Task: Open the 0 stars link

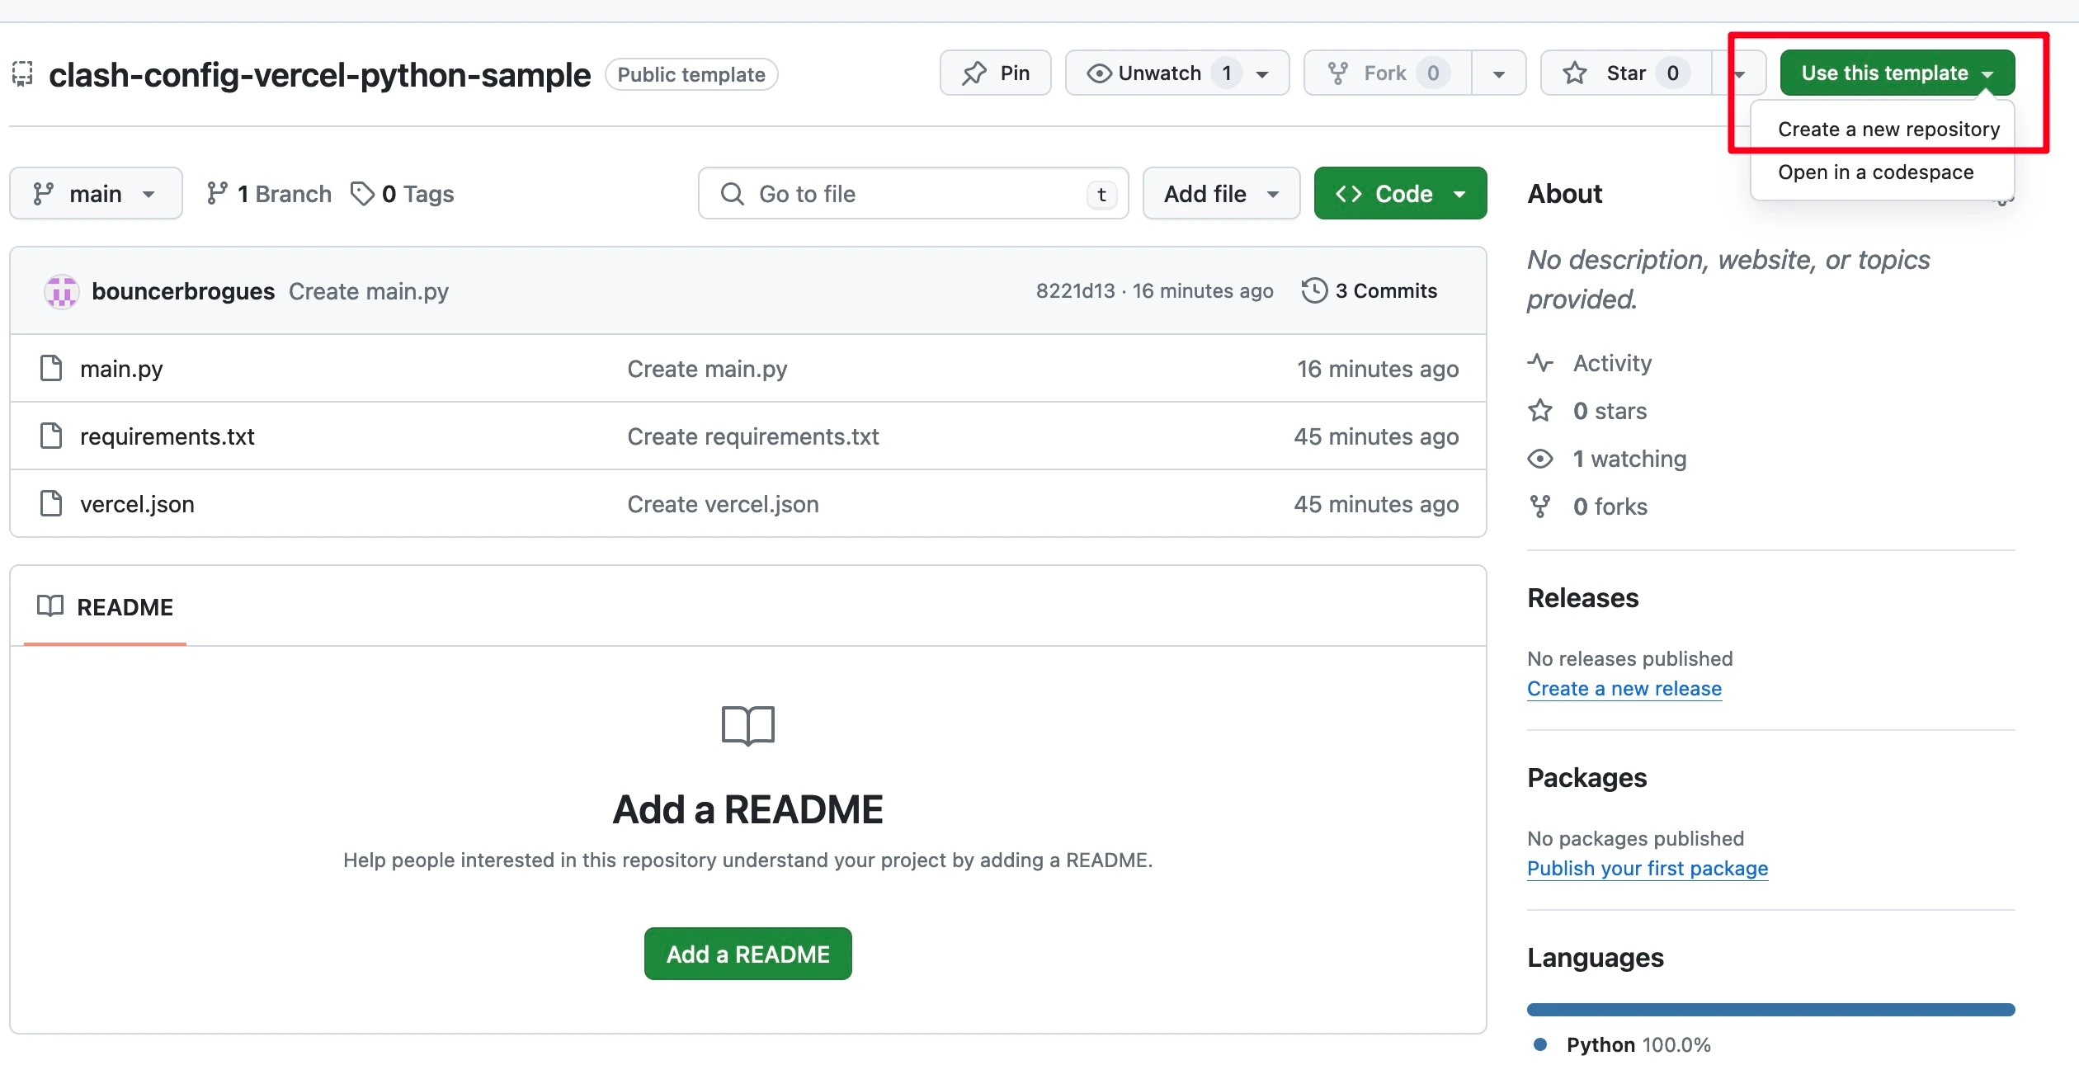Action: point(1587,411)
